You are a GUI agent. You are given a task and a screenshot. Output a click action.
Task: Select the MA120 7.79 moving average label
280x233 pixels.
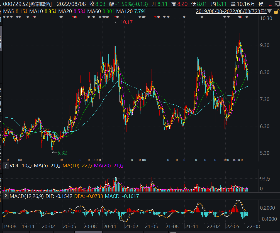click(131, 11)
